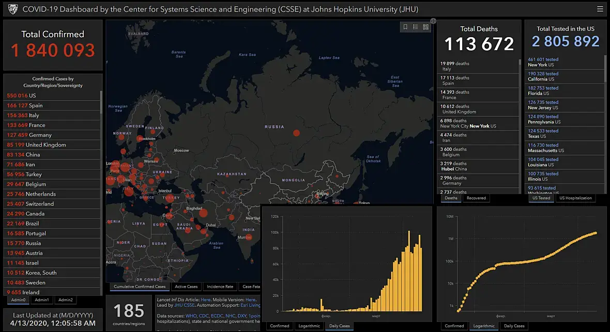Open the map bookmarks tool
This screenshot has height=332, width=610.
tap(405, 27)
